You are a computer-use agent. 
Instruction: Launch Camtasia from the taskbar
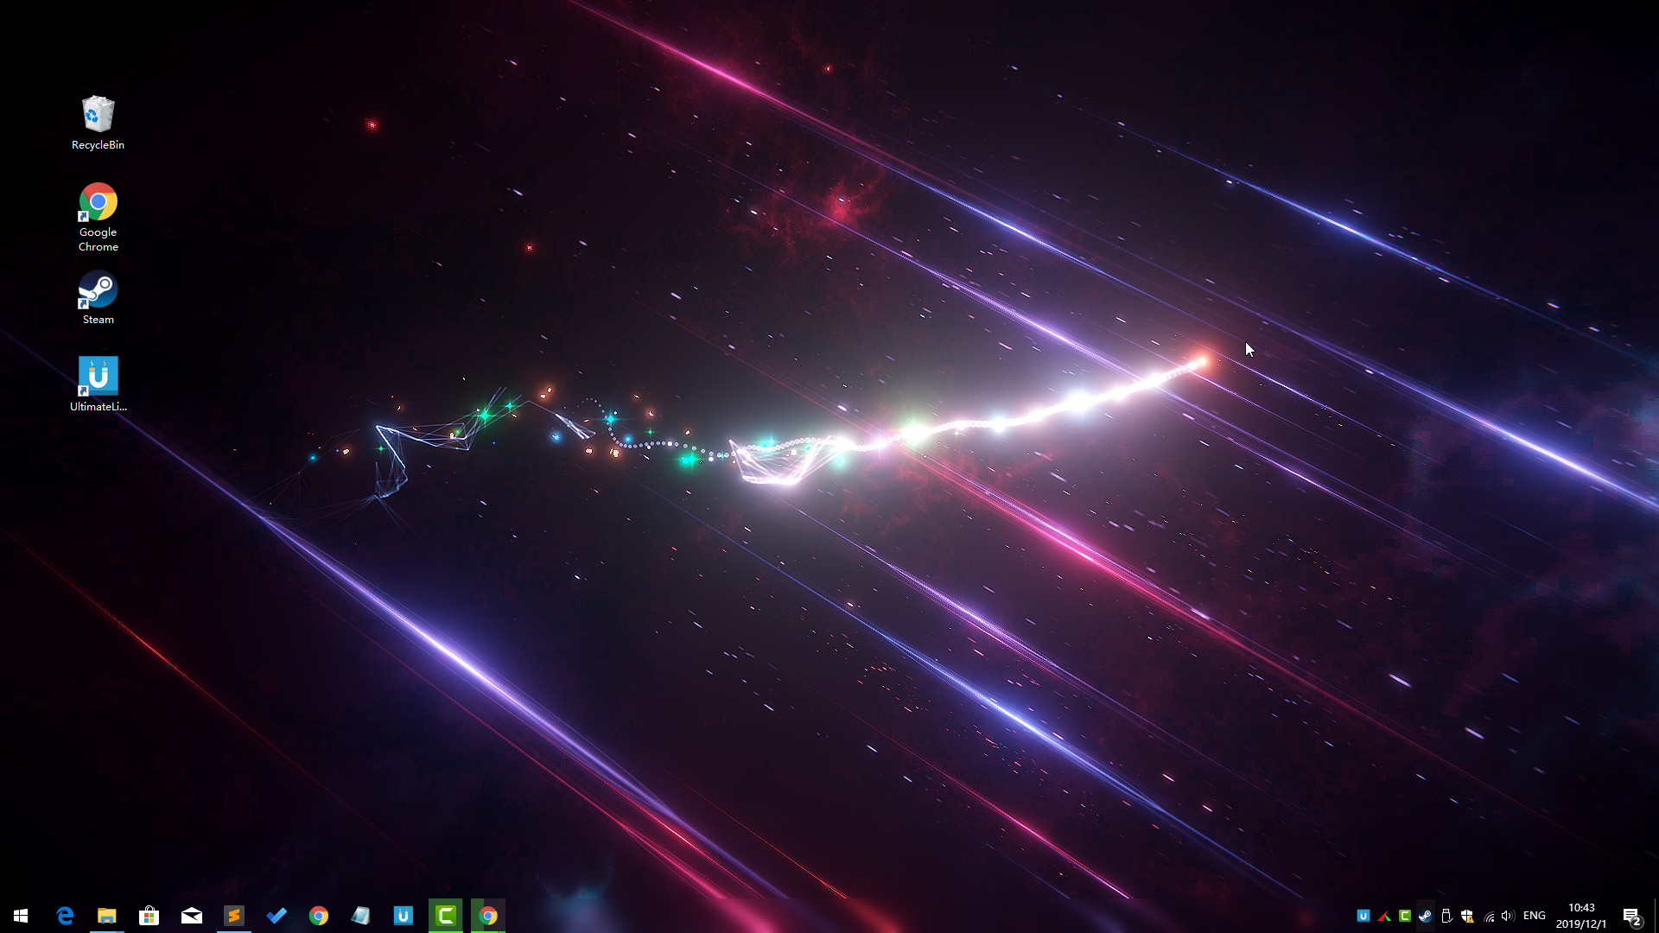446,915
